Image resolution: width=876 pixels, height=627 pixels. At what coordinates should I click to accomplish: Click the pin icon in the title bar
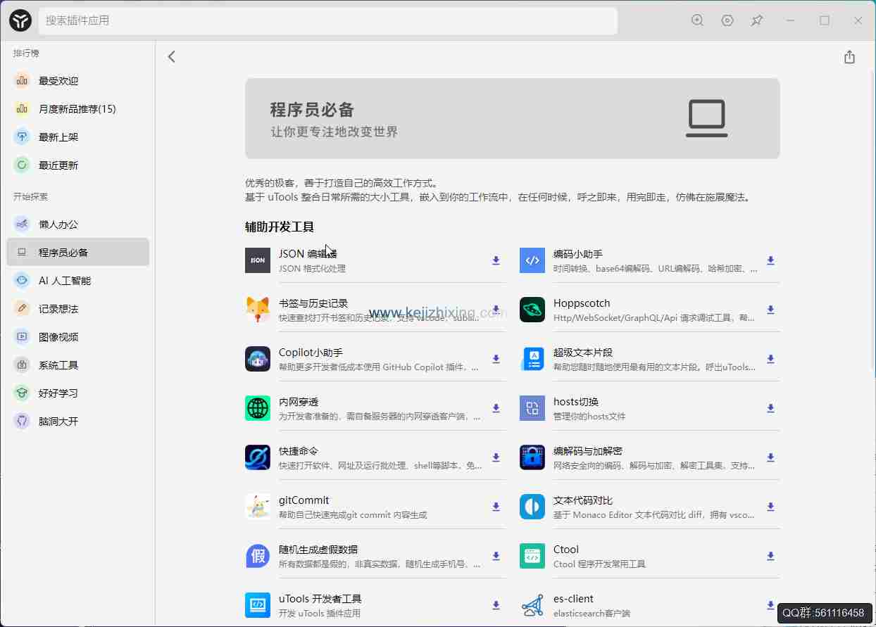[757, 20]
